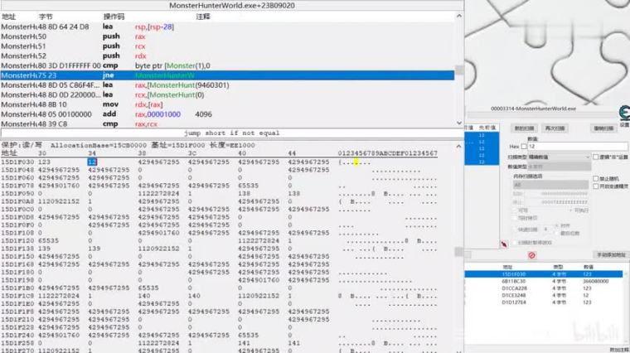630x353 pixels.
Task: Select the push rcx instruction row
Action: [227, 46]
